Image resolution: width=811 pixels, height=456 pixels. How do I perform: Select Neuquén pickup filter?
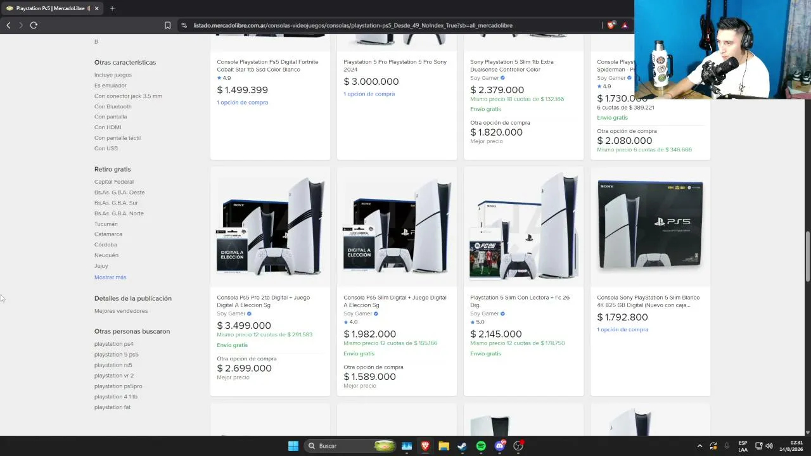tap(106, 255)
